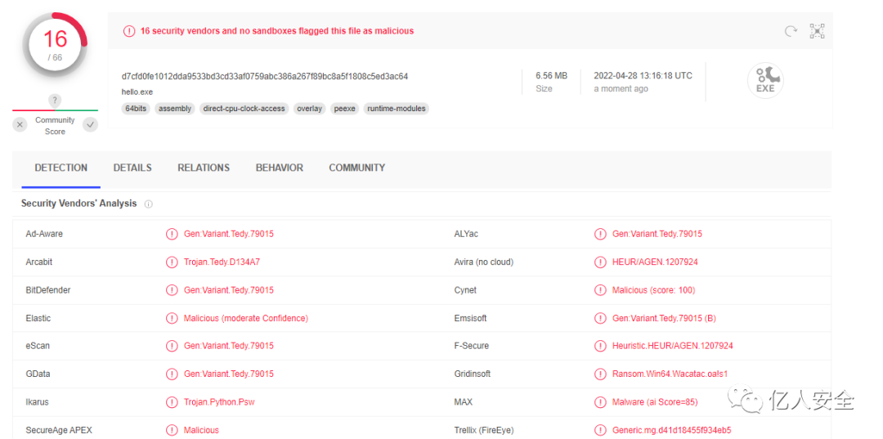Click the Ikarus vendor name
Viewport: 883px width, 439px height.
click(x=37, y=402)
